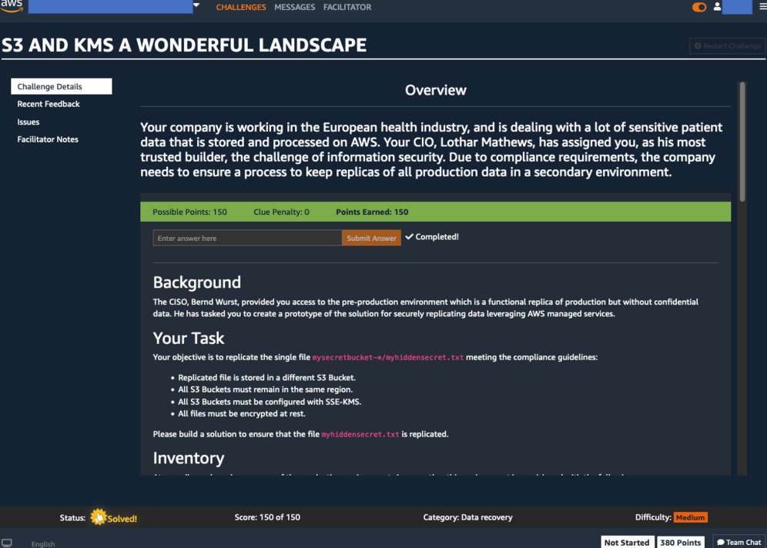
Task: Open the CHALLENGES menu
Action: click(x=241, y=7)
